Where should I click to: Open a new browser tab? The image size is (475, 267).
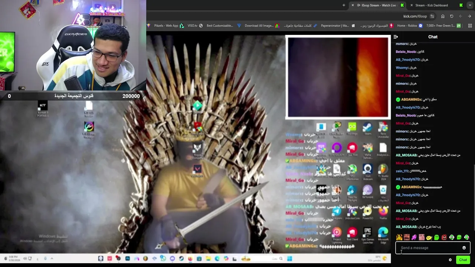point(344,5)
